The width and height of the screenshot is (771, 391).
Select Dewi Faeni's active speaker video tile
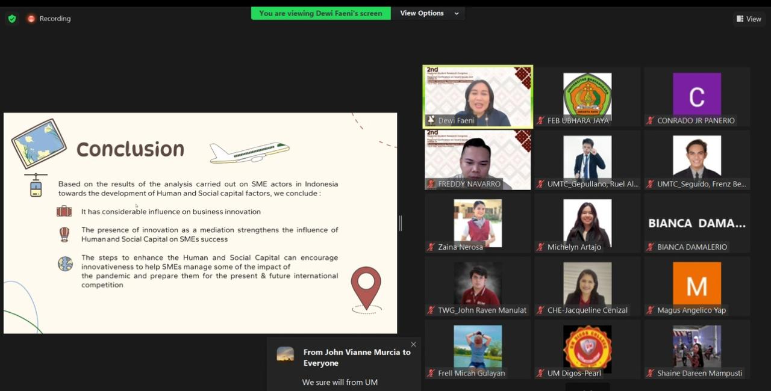click(x=478, y=96)
